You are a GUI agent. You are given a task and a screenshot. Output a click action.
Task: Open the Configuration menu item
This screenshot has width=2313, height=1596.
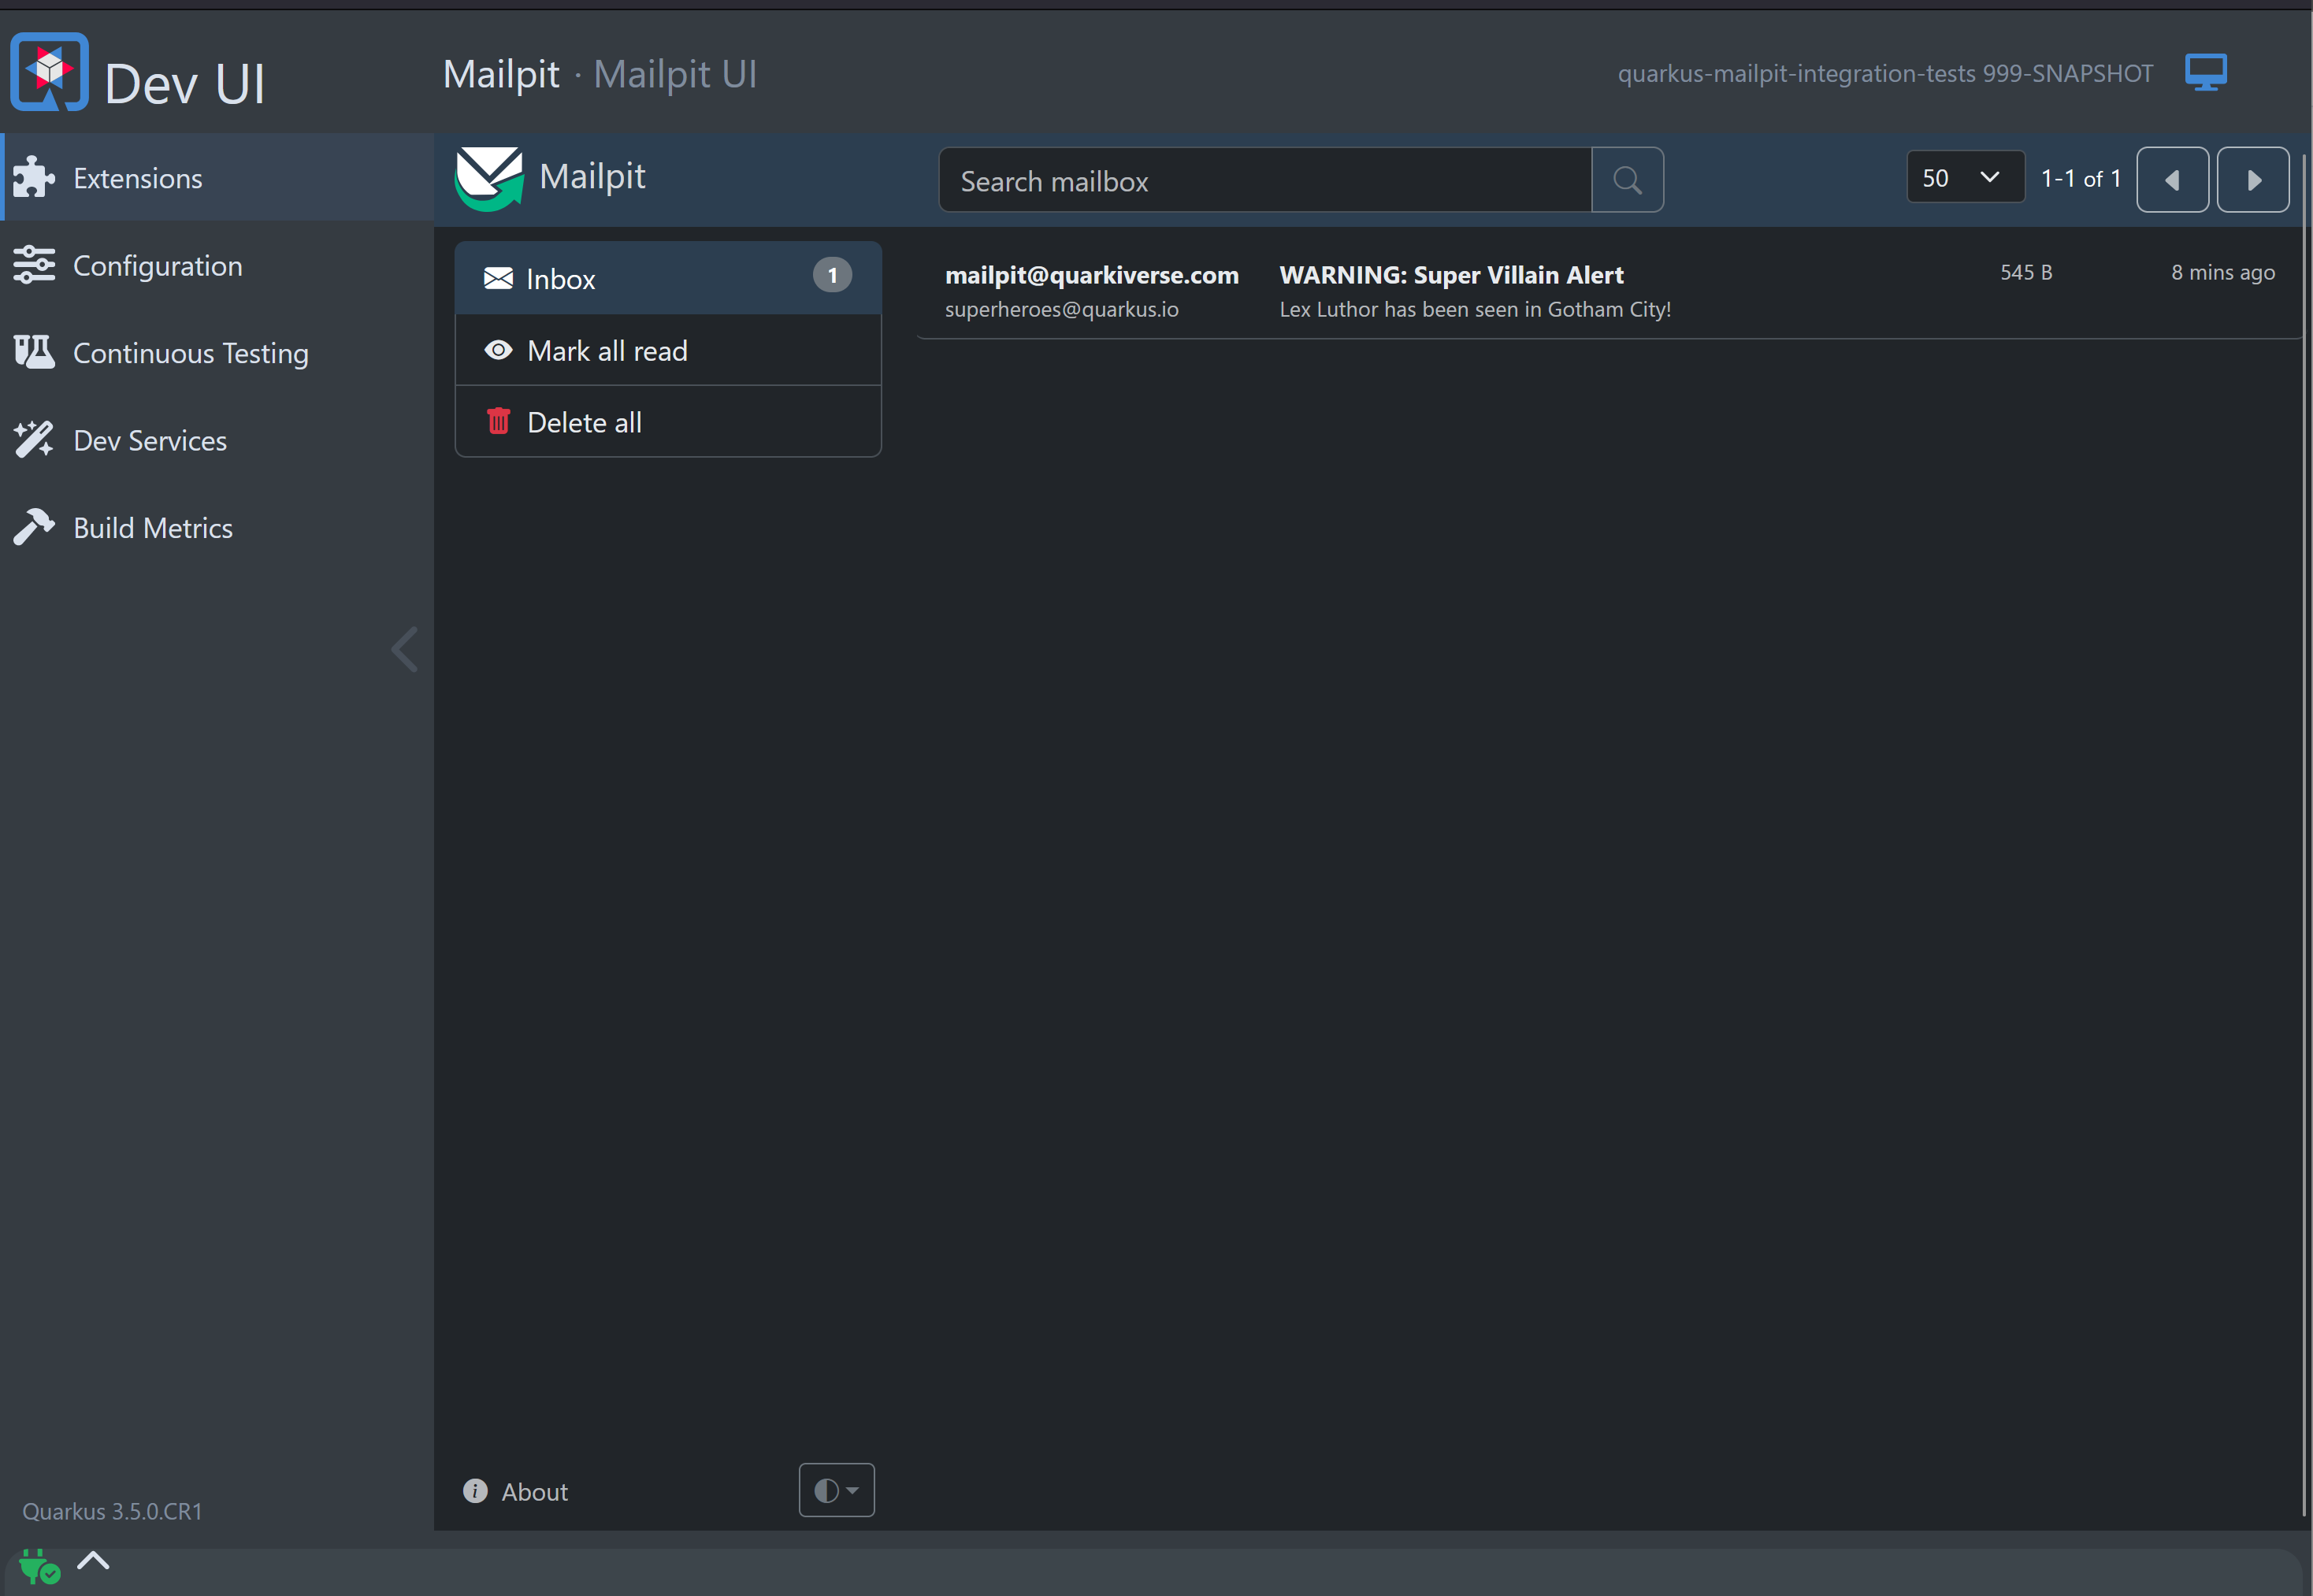157,266
